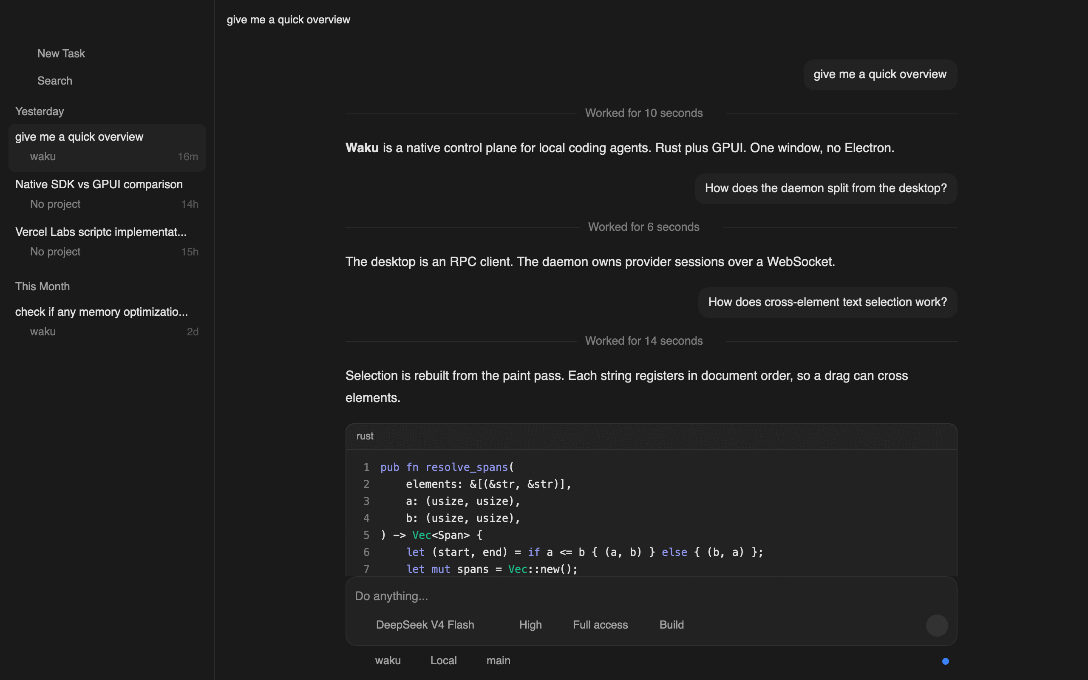Click the bold Waku word in the reply
The width and height of the screenshot is (1088, 680).
[362, 148]
